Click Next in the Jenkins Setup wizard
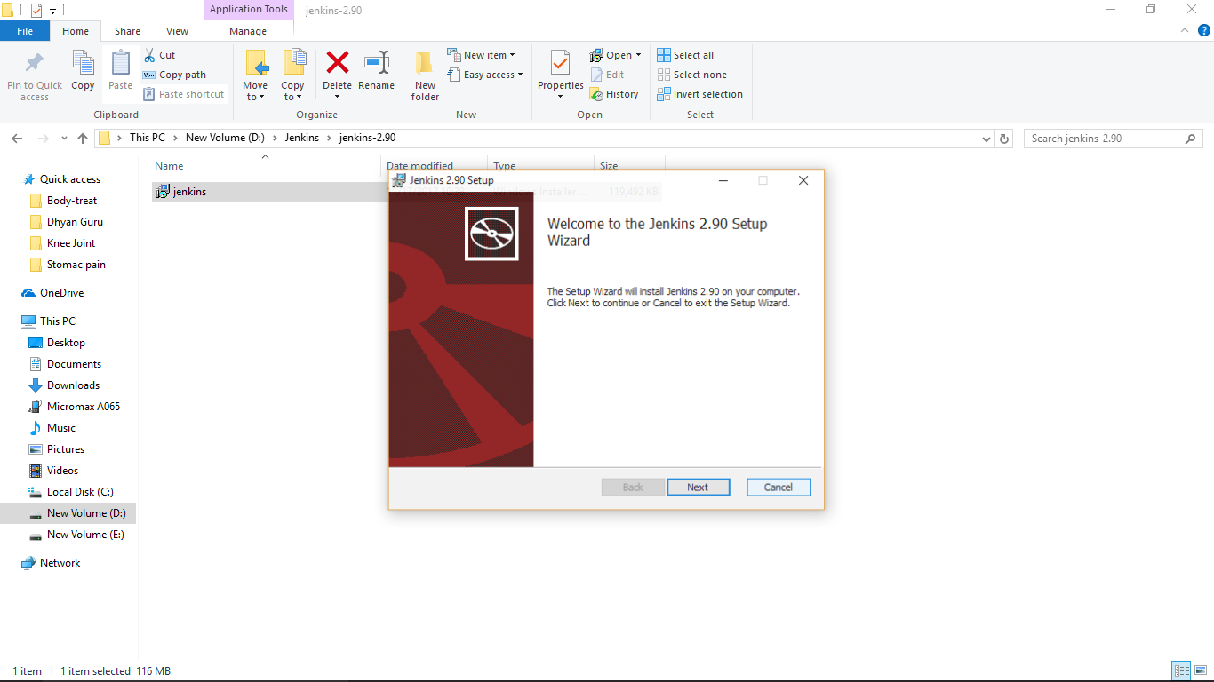Viewport: 1214px width, 682px height. point(699,487)
